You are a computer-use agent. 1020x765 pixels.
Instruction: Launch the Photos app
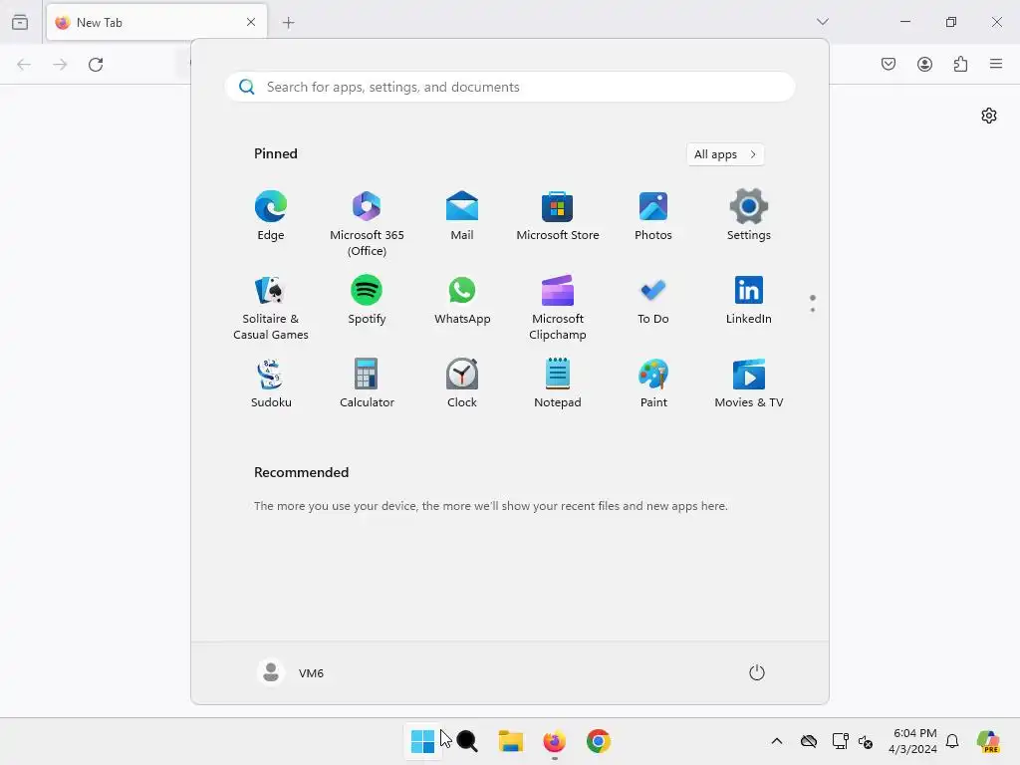coord(653,216)
